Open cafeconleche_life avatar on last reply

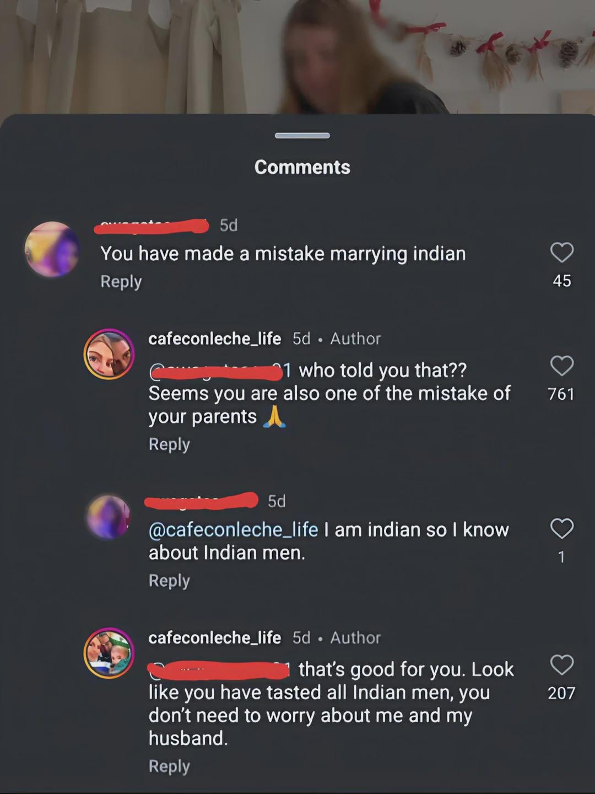click(109, 653)
